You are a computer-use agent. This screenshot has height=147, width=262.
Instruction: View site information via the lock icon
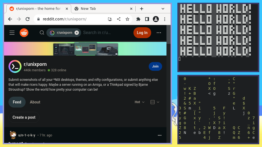pyautogui.click(x=38, y=19)
